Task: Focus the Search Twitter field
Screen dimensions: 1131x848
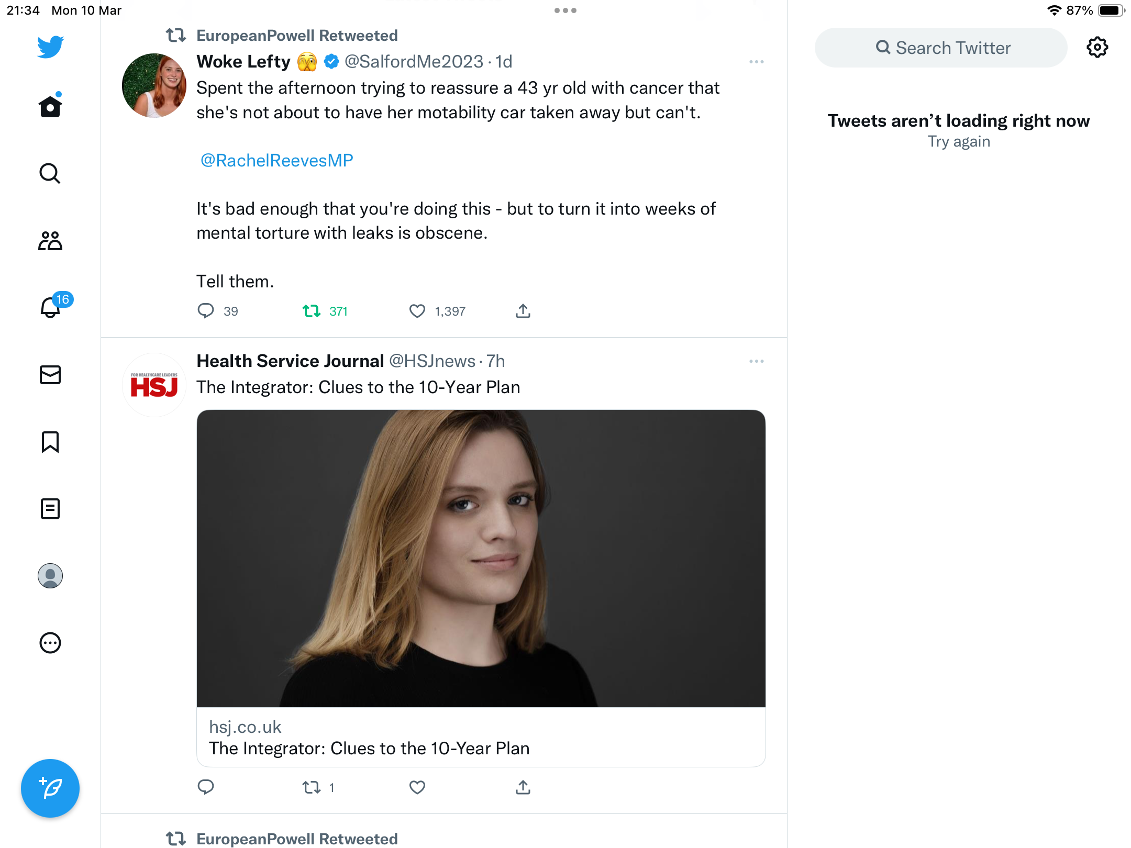Action: click(x=940, y=48)
